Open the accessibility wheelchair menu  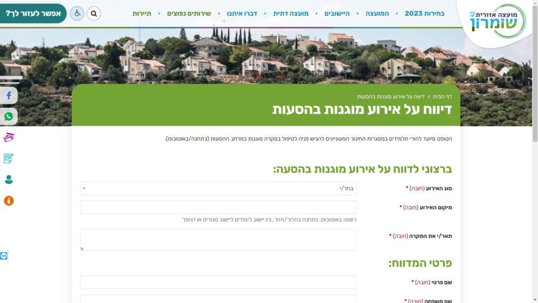click(77, 13)
